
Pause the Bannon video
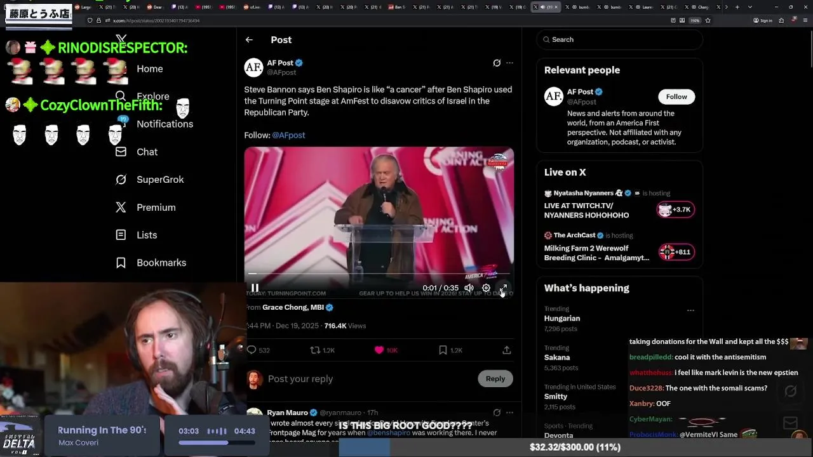255,288
